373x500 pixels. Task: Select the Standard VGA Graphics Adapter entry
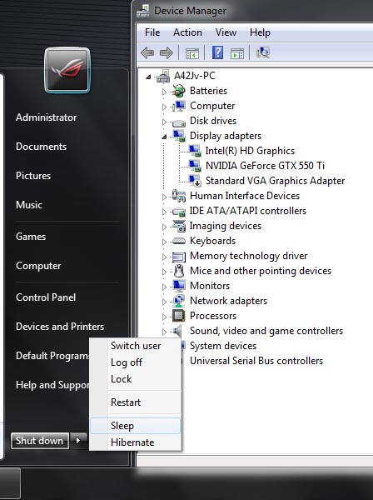pos(275,181)
